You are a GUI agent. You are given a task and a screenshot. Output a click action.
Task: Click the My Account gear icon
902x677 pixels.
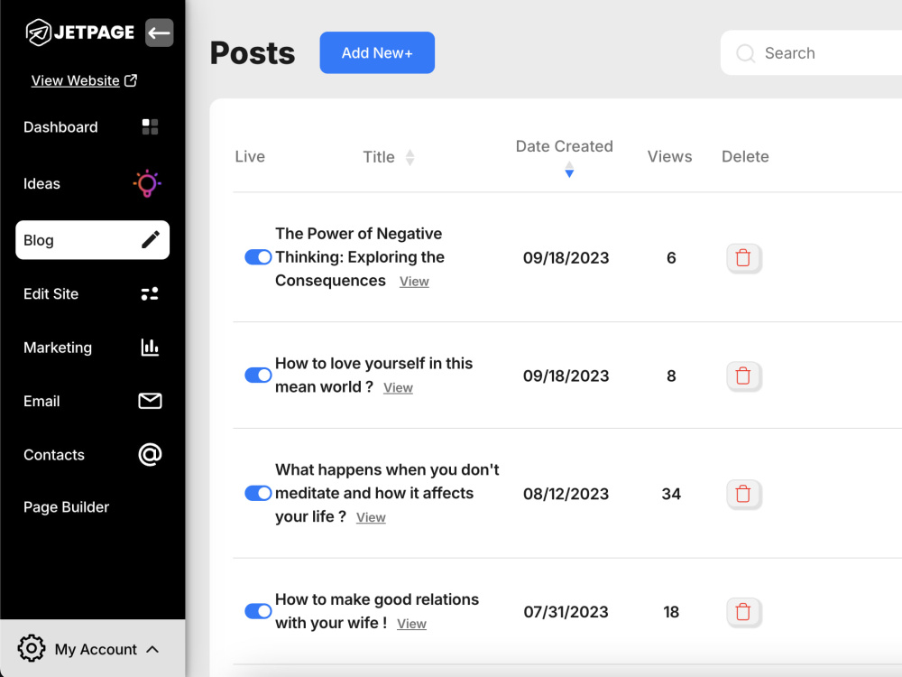tap(32, 649)
